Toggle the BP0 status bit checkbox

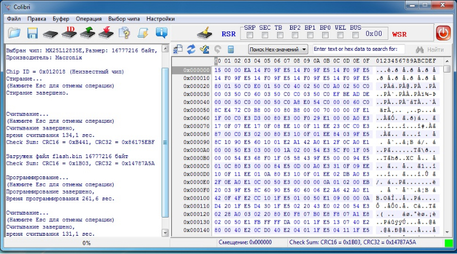click(x=325, y=35)
